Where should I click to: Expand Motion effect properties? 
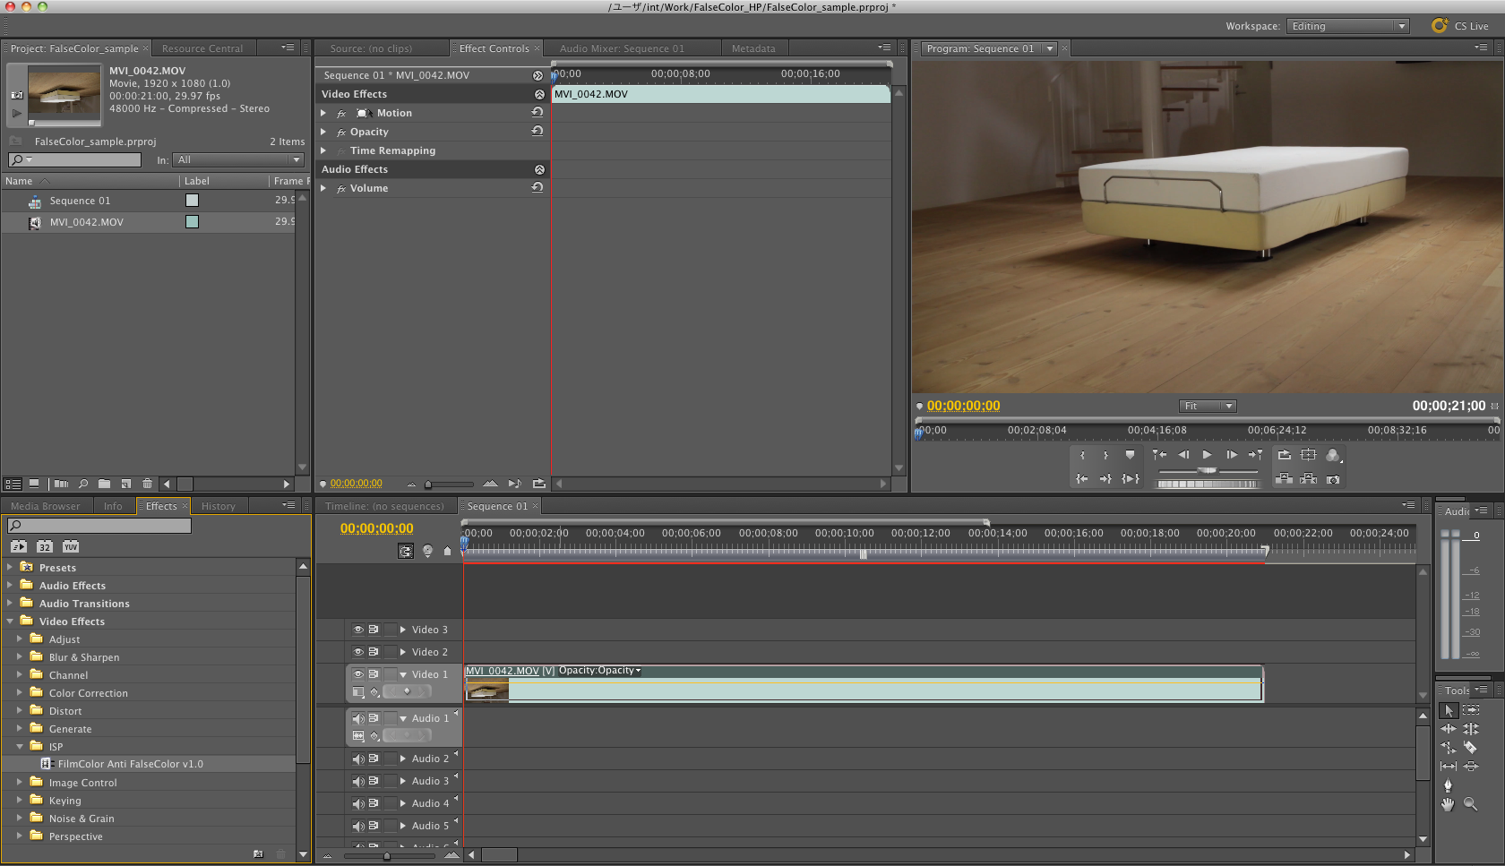point(324,113)
